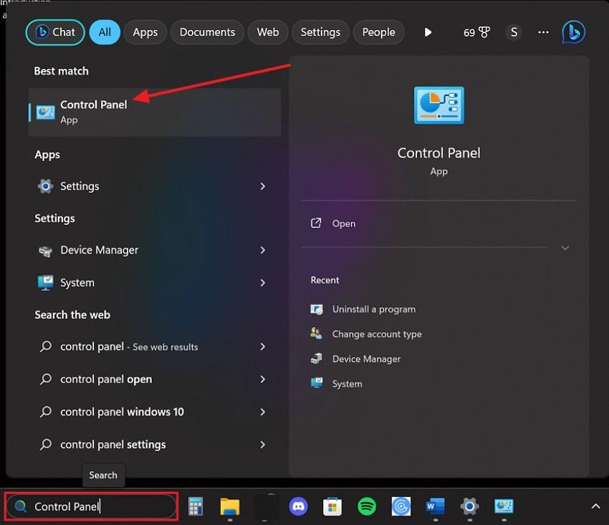Viewport: 609px width, 525px height.
Task: Open the Bing icon at top right
Action: coord(573,32)
